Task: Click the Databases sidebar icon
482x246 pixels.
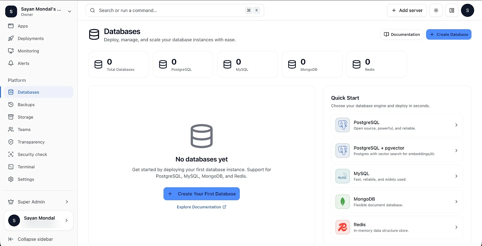Action: [x=11, y=92]
